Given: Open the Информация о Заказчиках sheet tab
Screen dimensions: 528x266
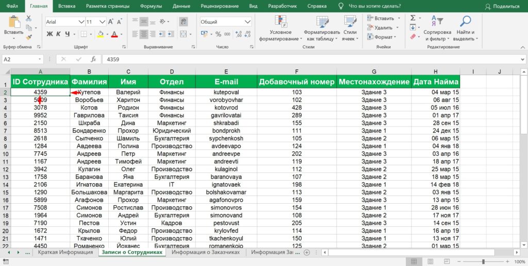Looking at the screenshot, I should (205, 252).
